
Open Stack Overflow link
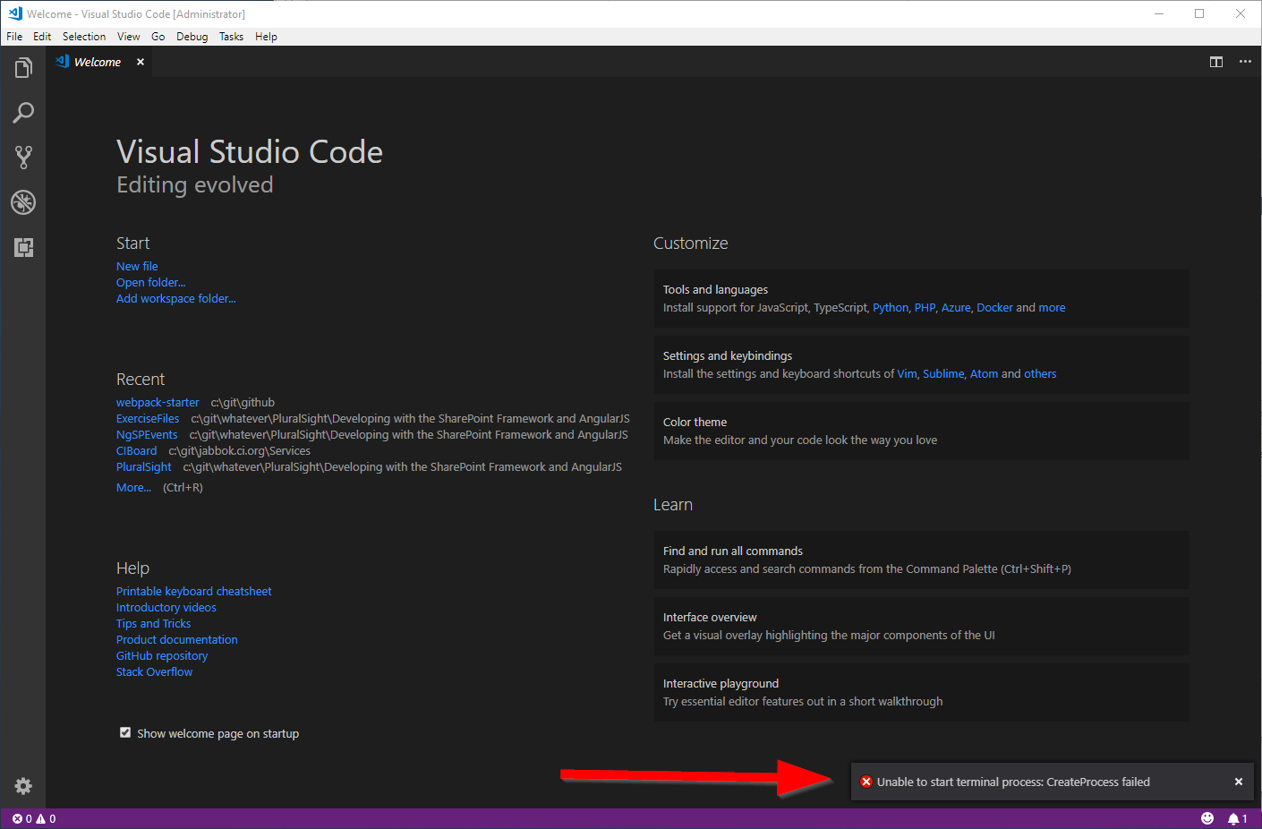click(x=154, y=671)
